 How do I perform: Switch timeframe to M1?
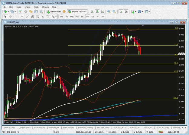(61, 17)
